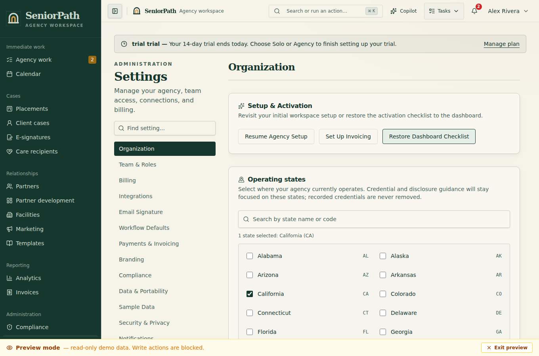Click the Manage plan link
539x356 pixels.
[x=501, y=44]
